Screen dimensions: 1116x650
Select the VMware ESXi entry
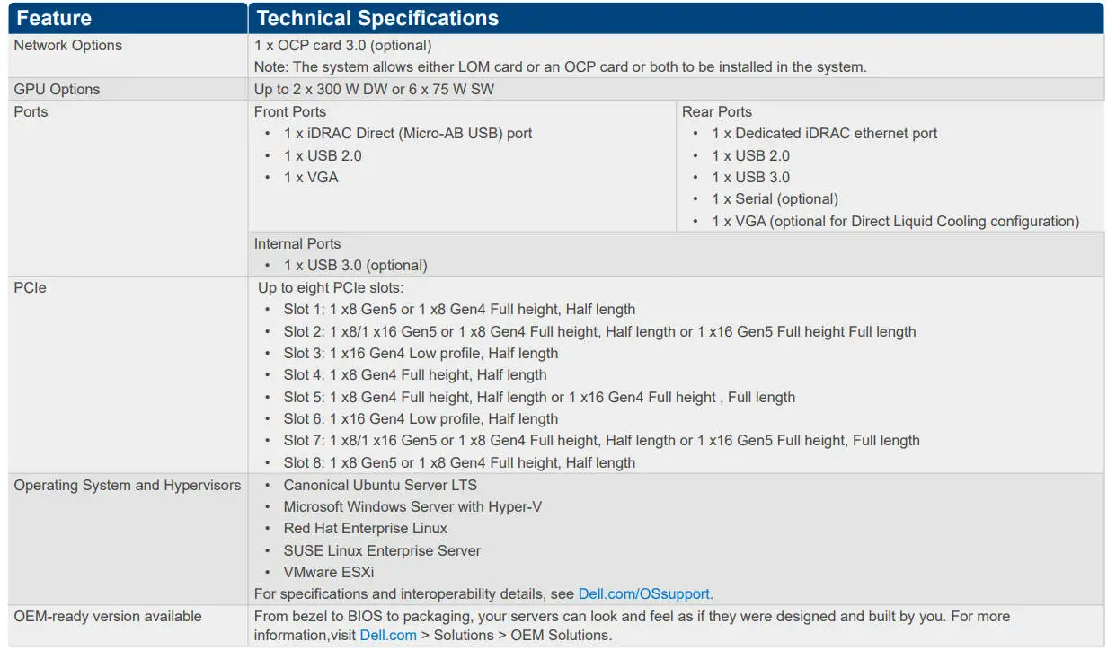[x=329, y=573]
